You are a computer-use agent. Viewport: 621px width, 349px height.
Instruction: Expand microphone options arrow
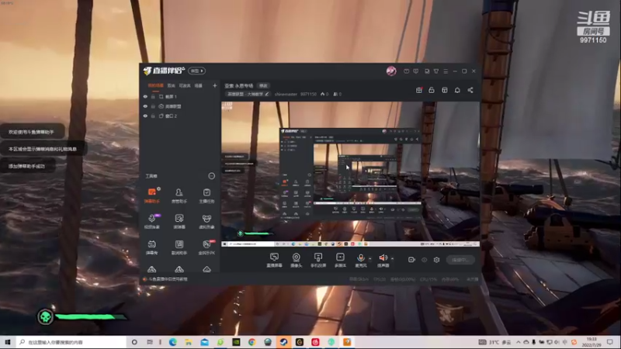click(x=370, y=259)
